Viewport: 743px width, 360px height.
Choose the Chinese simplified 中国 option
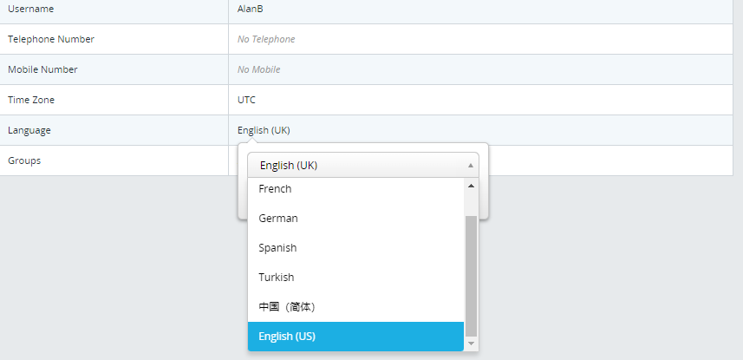pos(355,307)
